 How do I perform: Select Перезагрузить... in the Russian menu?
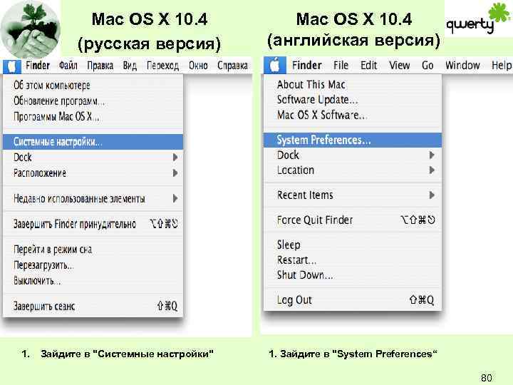tap(43, 265)
